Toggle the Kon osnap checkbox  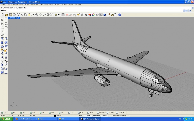[2, 113]
